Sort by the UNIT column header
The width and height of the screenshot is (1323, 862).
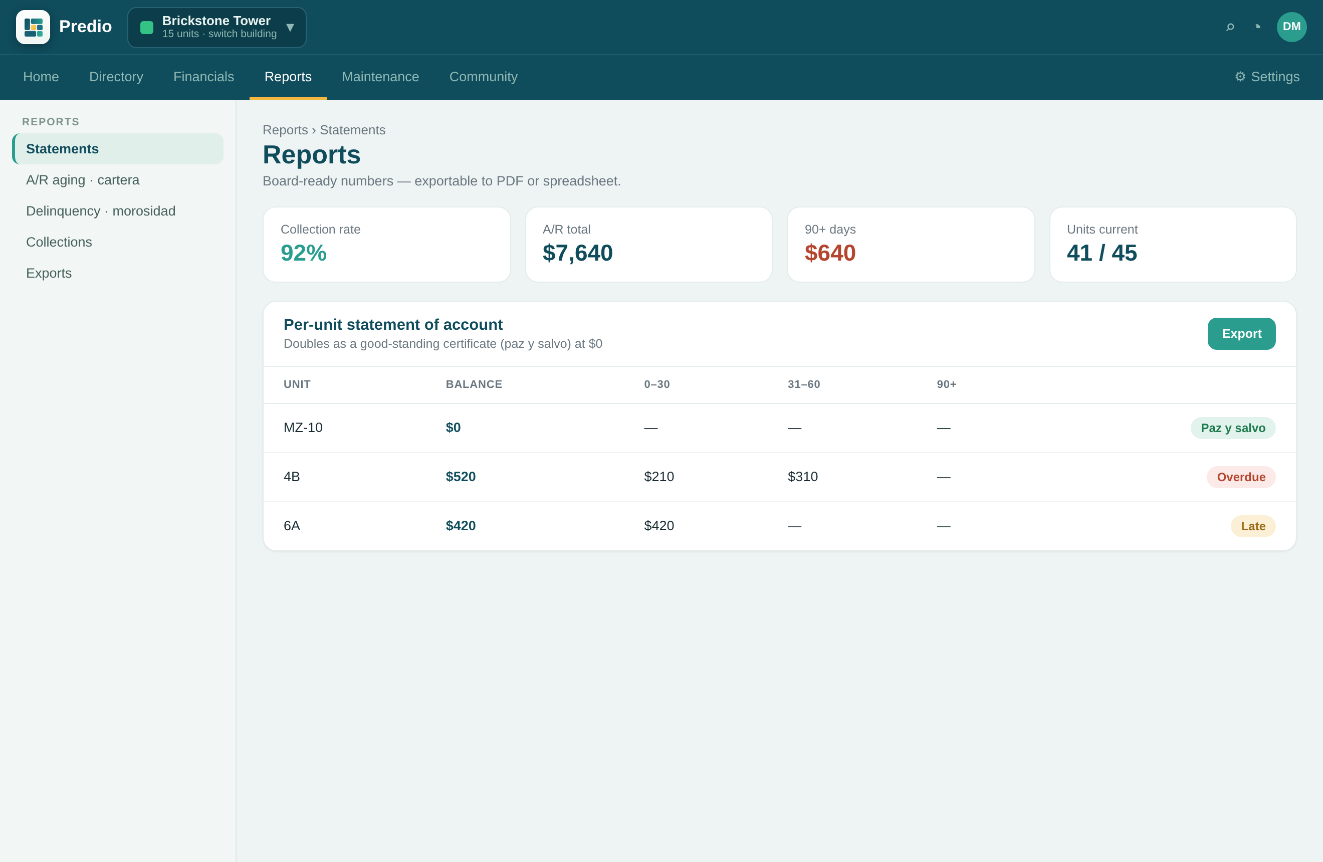(x=297, y=384)
